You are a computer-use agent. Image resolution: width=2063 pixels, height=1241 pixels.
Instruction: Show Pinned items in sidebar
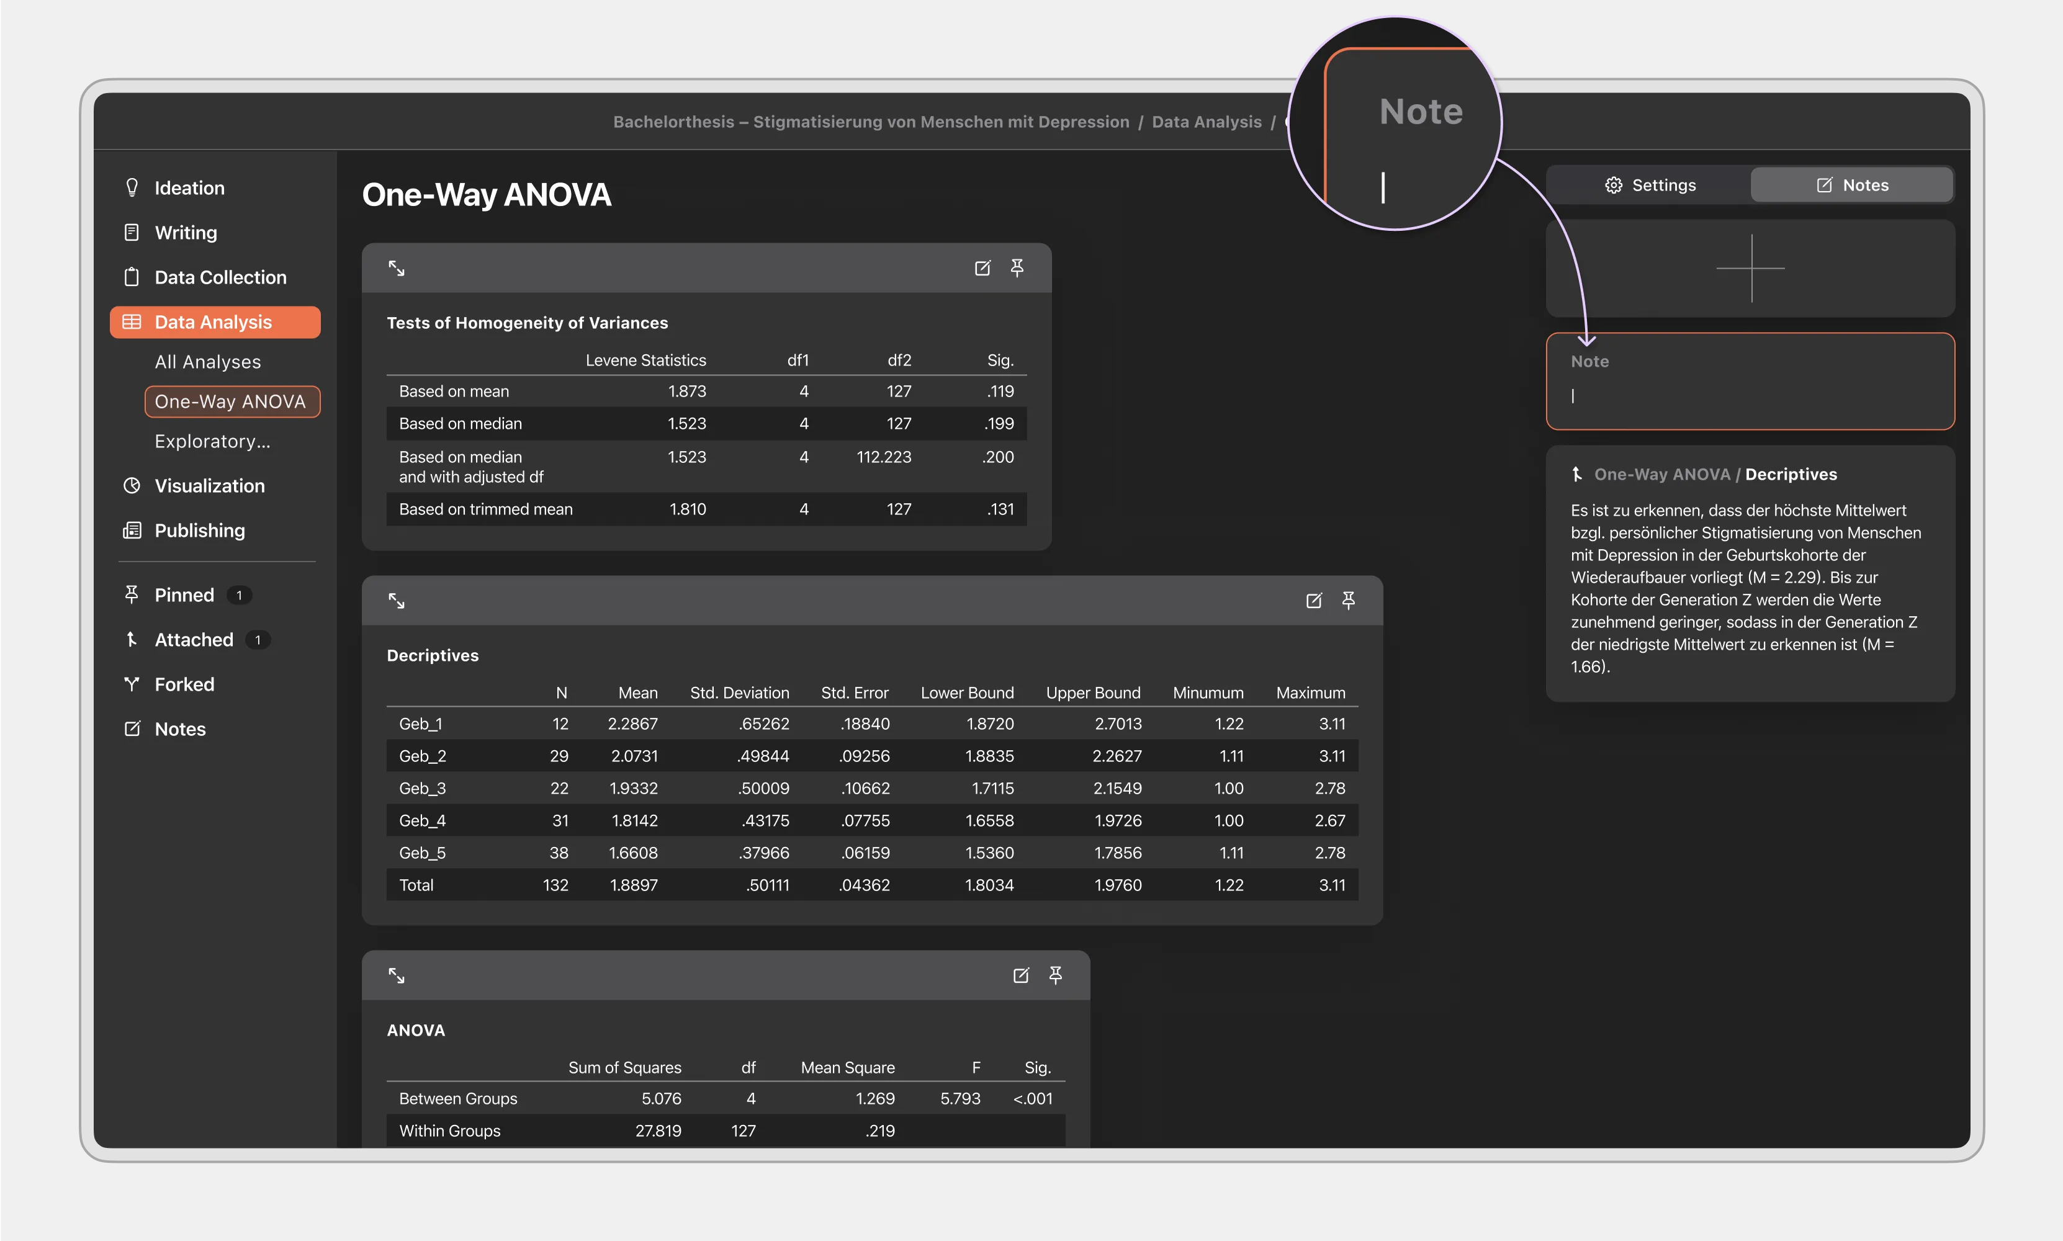(184, 596)
